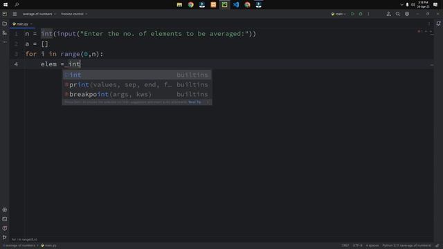Open the first Chrome icon in taskbar
Screen dimensions: 443x249
click(191, 5)
